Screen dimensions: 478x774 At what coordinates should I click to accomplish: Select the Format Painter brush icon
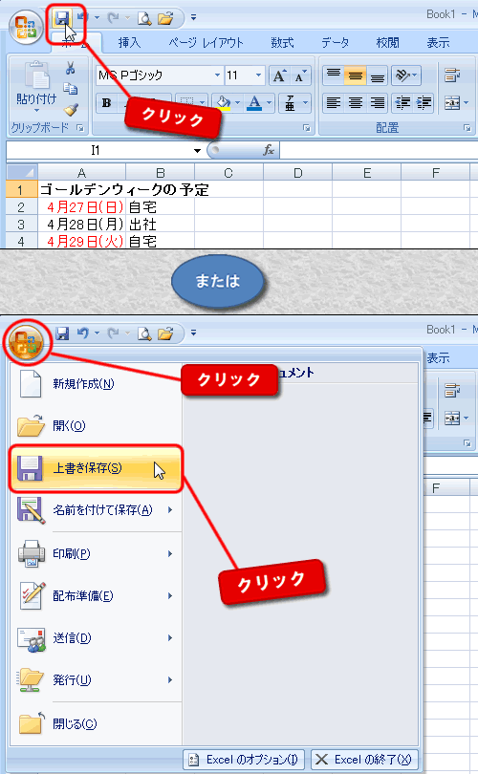pyautogui.click(x=71, y=109)
